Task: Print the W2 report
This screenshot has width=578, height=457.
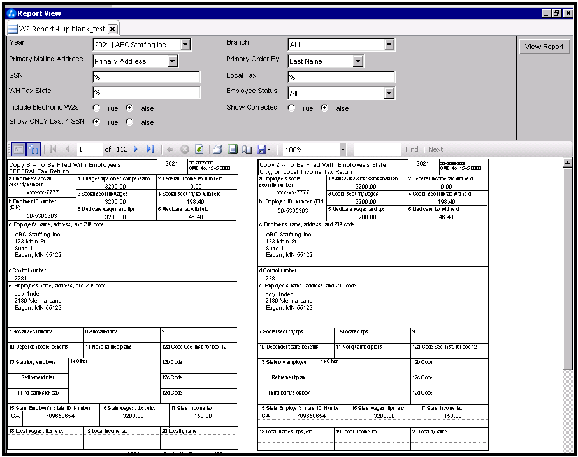Action: pos(217,149)
